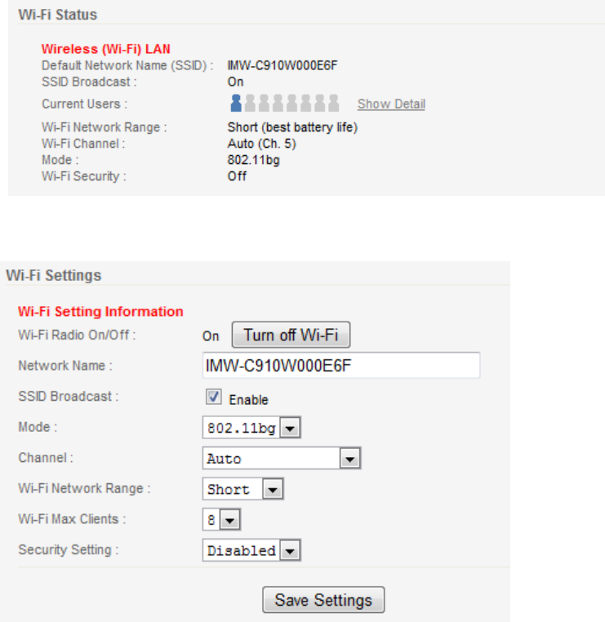Click the 'Wi-Fi Status' section title
The width and height of the screenshot is (605, 622).
pos(58,15)
